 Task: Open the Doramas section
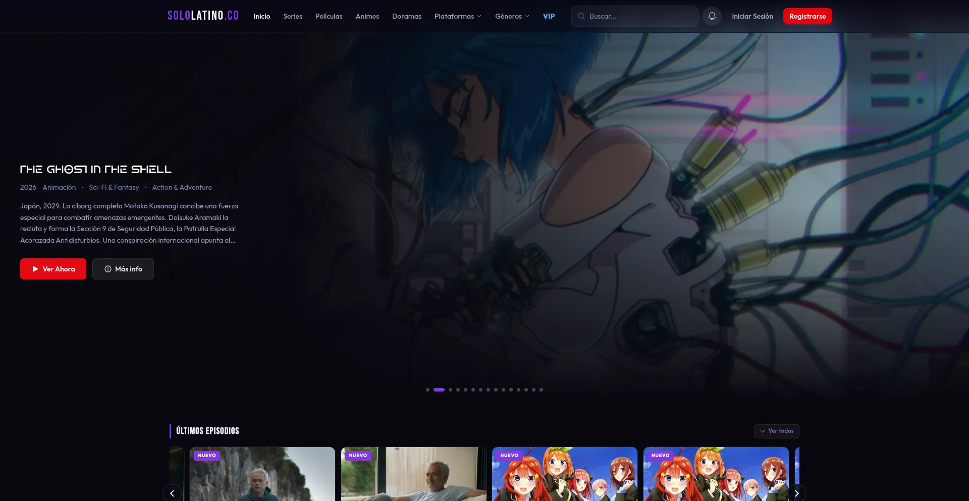[x=406, y=16]
